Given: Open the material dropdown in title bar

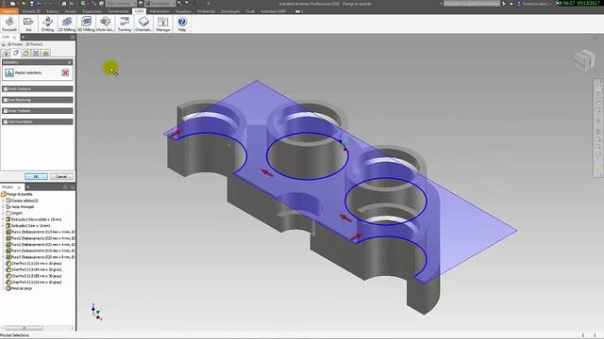Looking at the screenshot, I should (x=121, y=4).
